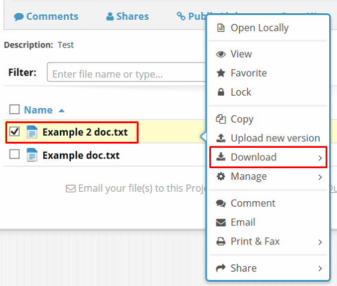Uncheck the Example 2 doc.txt checkbox
Image resolution: width=337 pixels, height=286 pixels.
pyautogui.click(x=14, y=132)
